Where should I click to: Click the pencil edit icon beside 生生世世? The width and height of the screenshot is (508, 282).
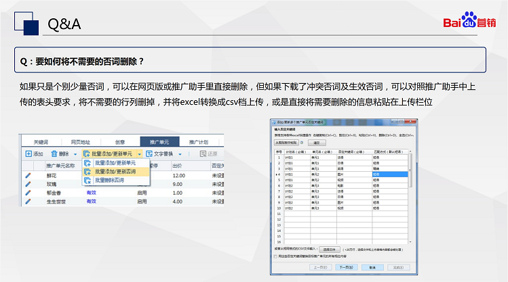click(28, 202)
